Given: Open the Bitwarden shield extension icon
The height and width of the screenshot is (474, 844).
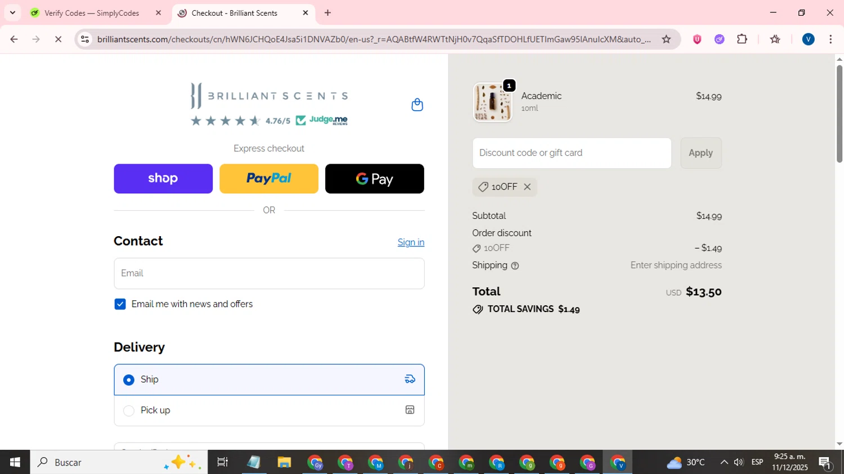Looking at the screenshot, I should point(697,39).
